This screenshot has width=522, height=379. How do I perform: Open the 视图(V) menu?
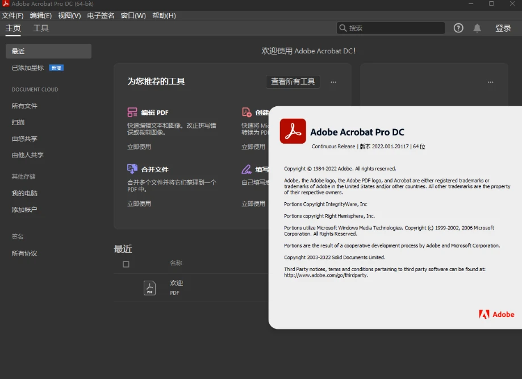coord(69,16)
